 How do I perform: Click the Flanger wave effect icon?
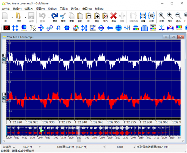[50, 28]
